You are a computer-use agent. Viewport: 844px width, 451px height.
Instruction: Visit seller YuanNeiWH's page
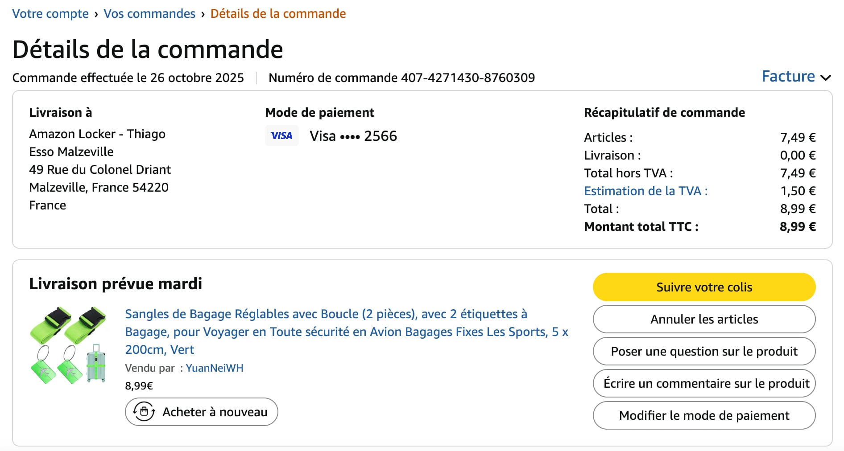(x=215, y=368)
